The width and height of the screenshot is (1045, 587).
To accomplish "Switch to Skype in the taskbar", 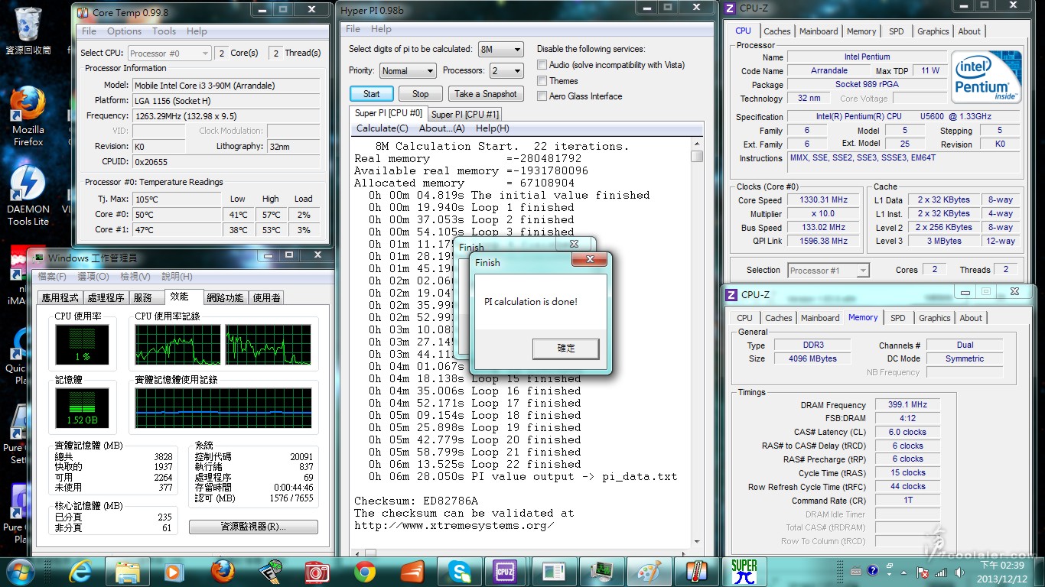I will 460,571.
